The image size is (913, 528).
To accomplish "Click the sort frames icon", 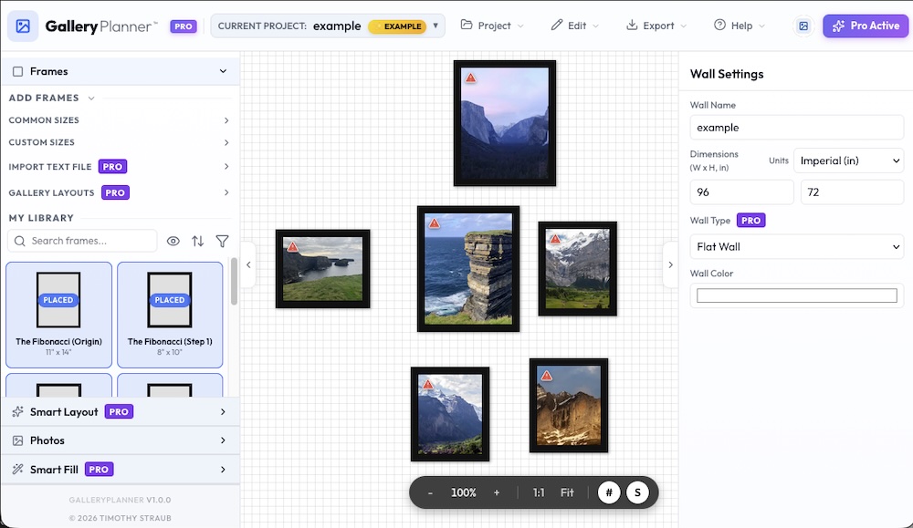I will point(198,241).
